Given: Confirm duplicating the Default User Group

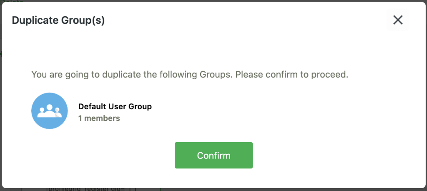Looking at the screenshot, I should [213, 156].
